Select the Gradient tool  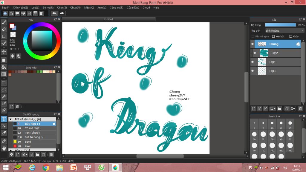[4, 74]
